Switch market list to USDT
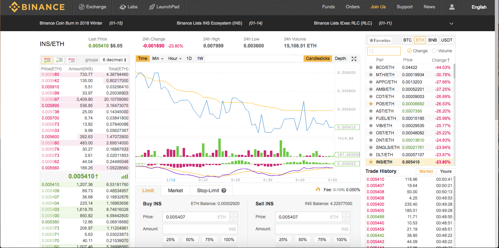 tap(447, 40)
